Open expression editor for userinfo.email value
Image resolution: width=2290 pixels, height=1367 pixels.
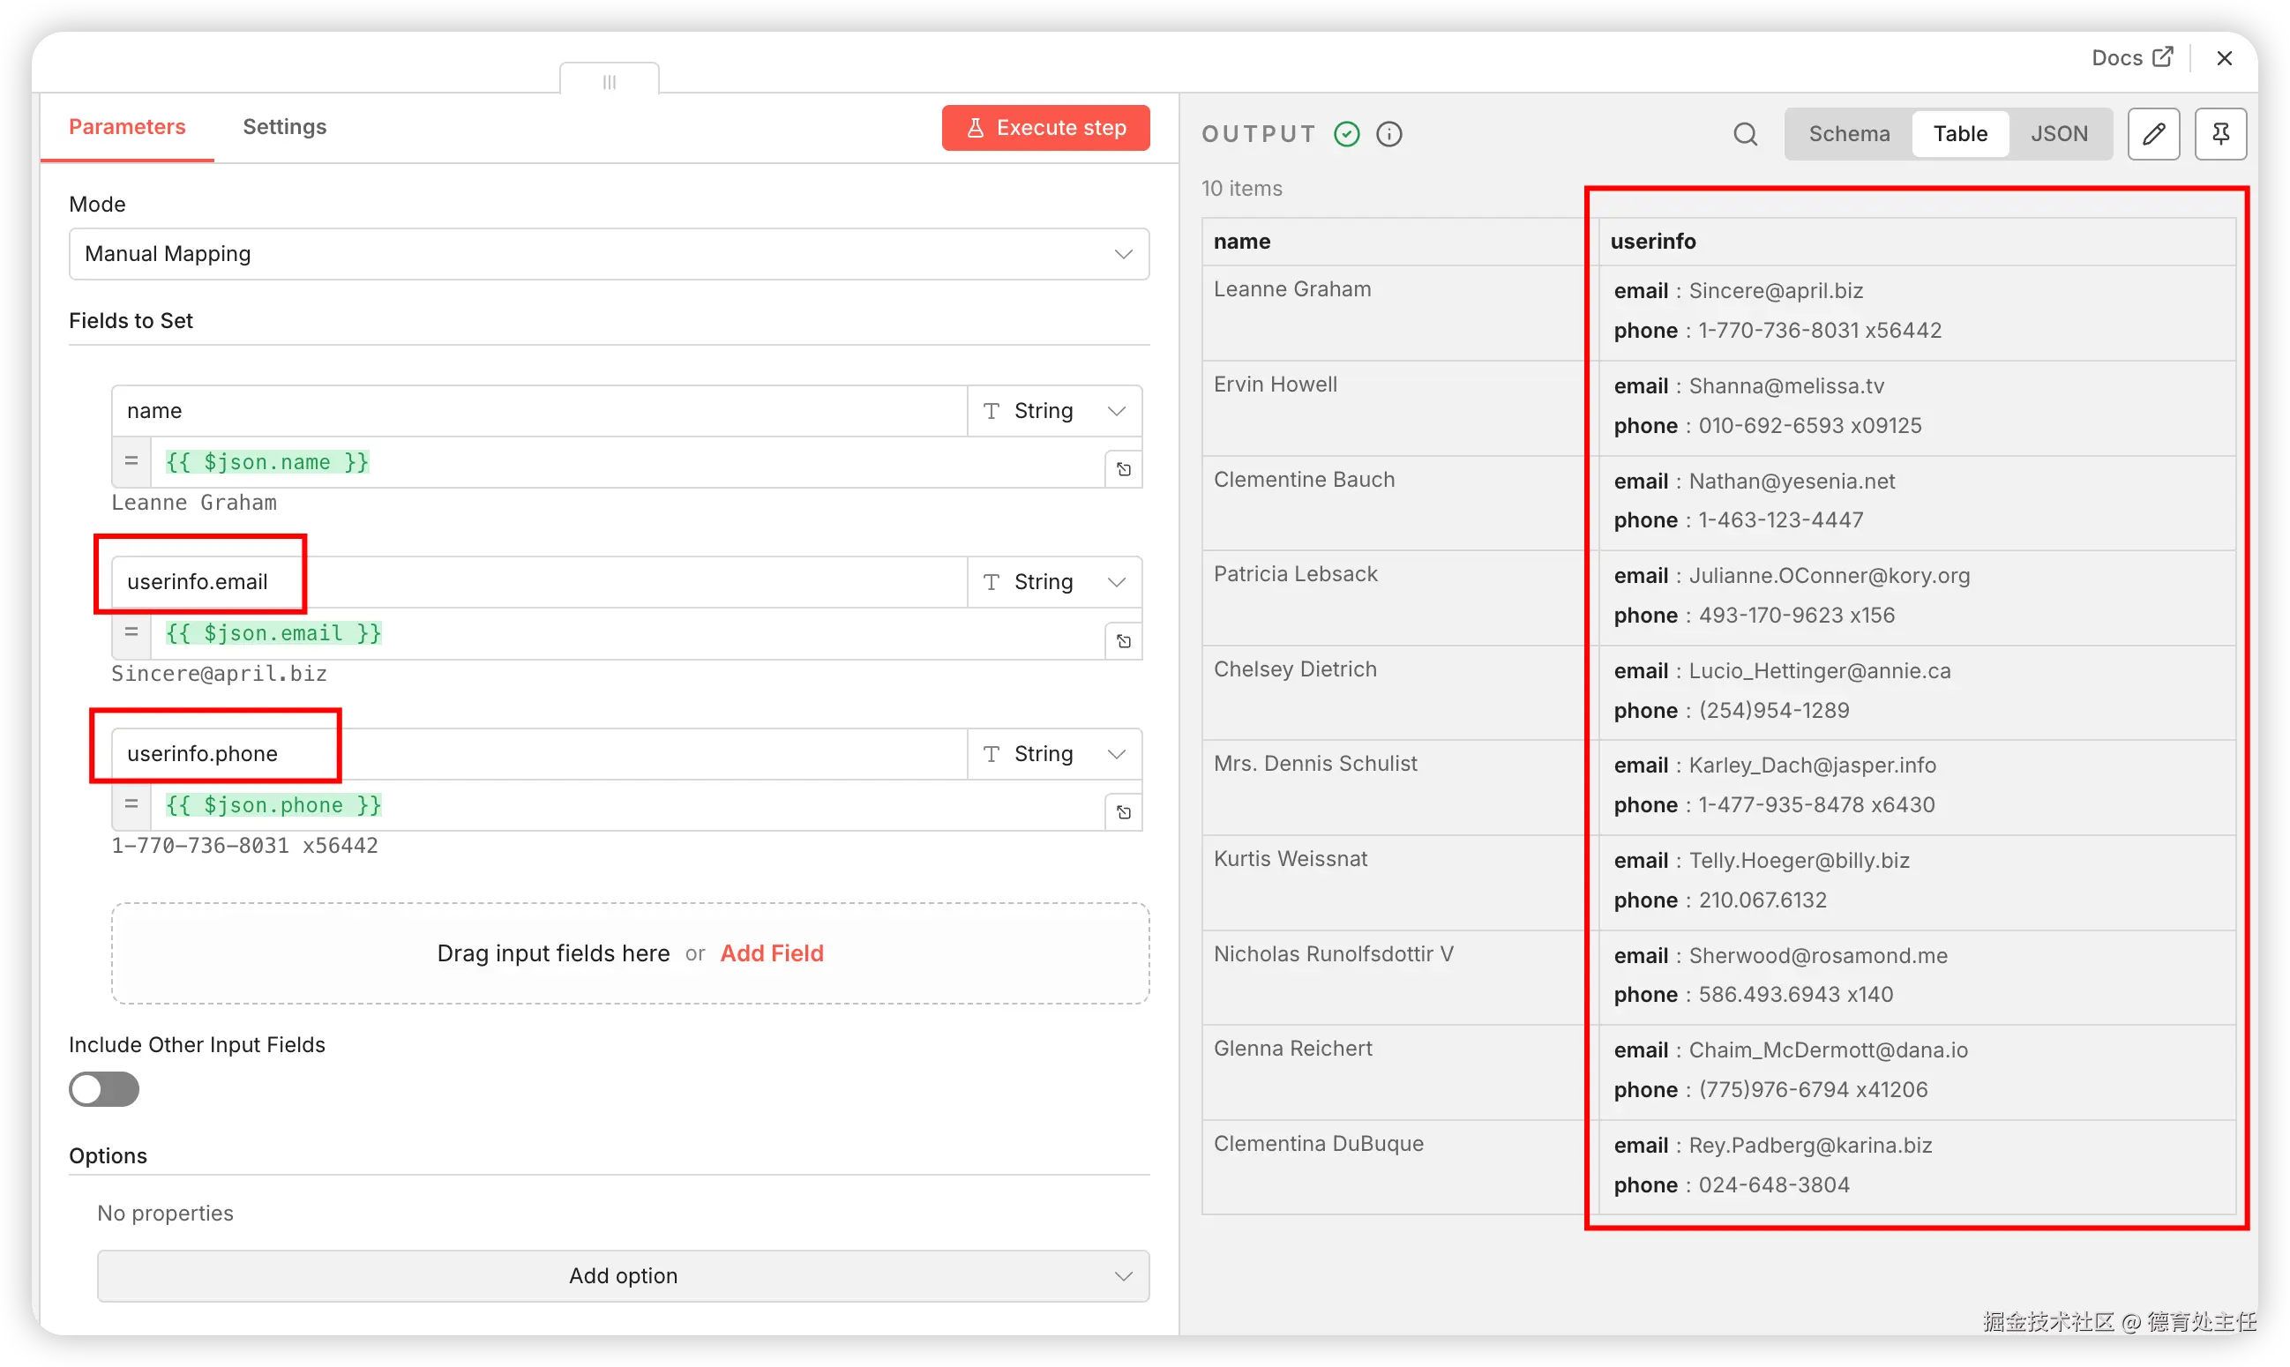point(1123,641)
